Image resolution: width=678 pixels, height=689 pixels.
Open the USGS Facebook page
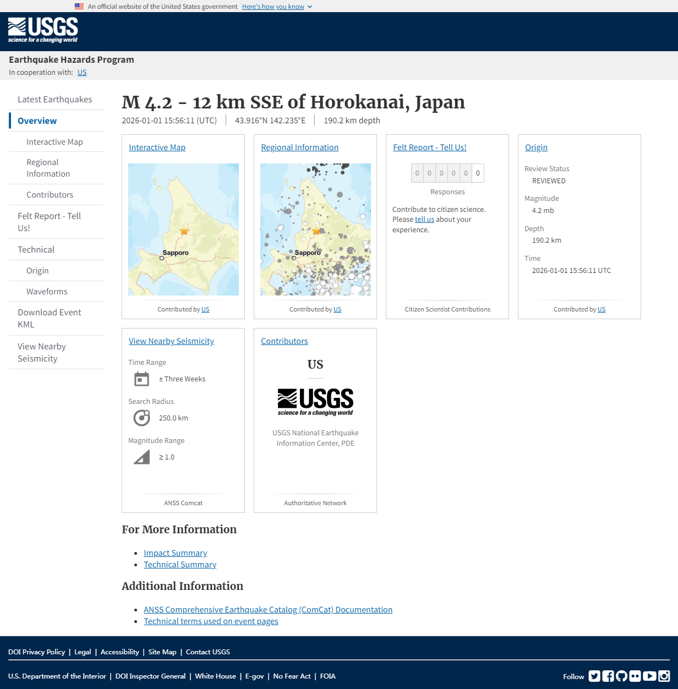pyautogui.click(x=608, y=676)
